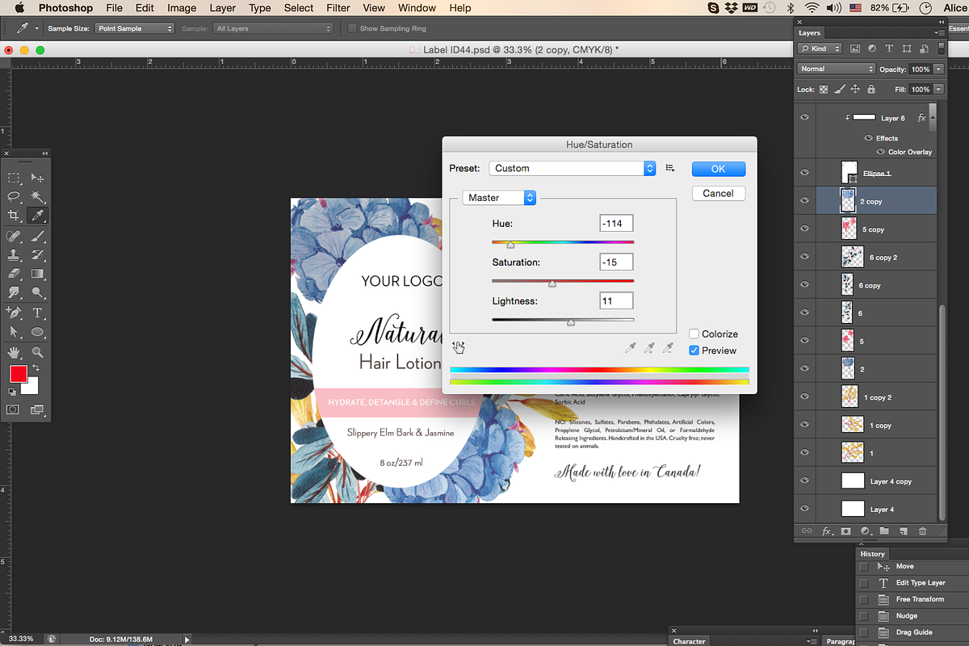Image resolution: width=969 pixels, height=646 pixels.
Task: Click the on-image adjustment hand tool
Action: click(459, 347)
